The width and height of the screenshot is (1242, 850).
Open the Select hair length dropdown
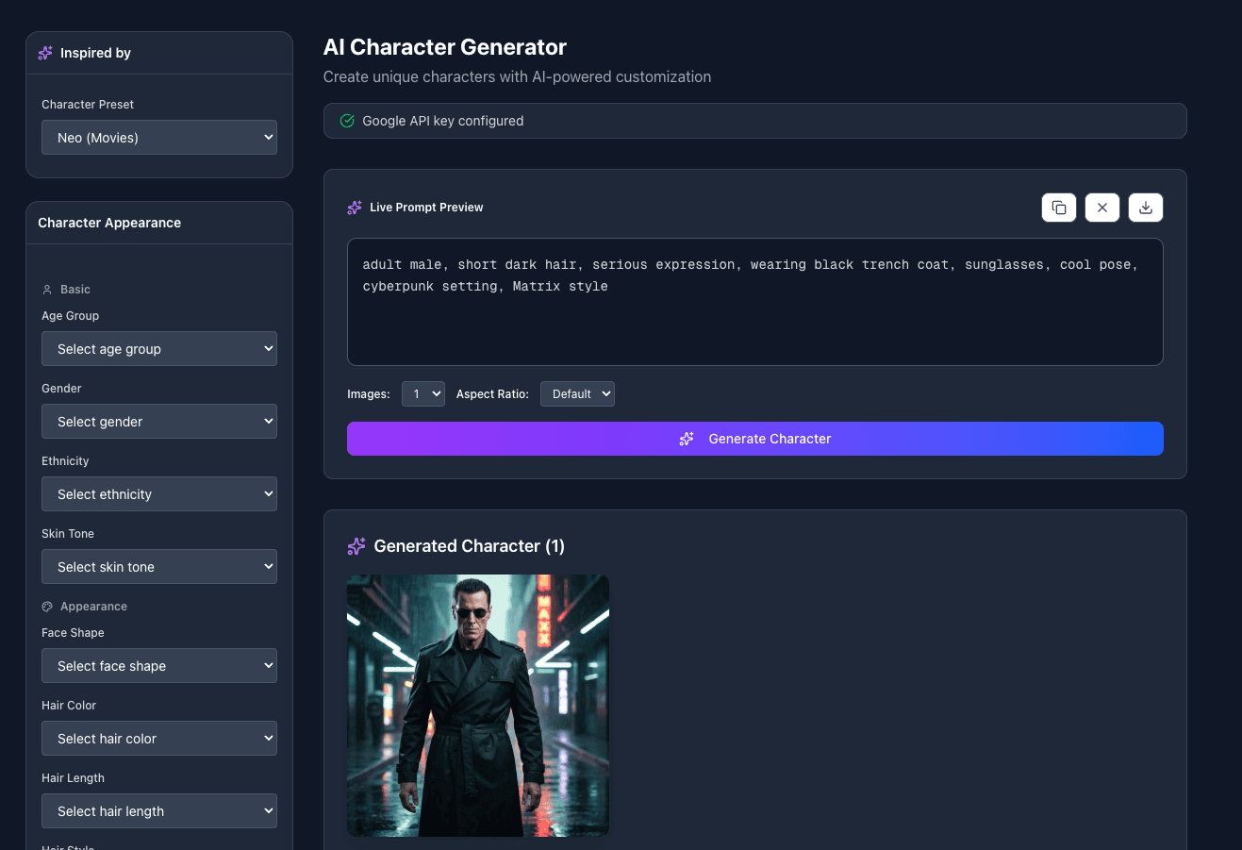coord(159,811)
